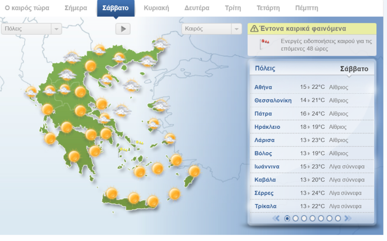Click the northeasternmost cloudy icon in Thrace
The height and width of the screenshot is (241, 387).
(x=161, y=44)
